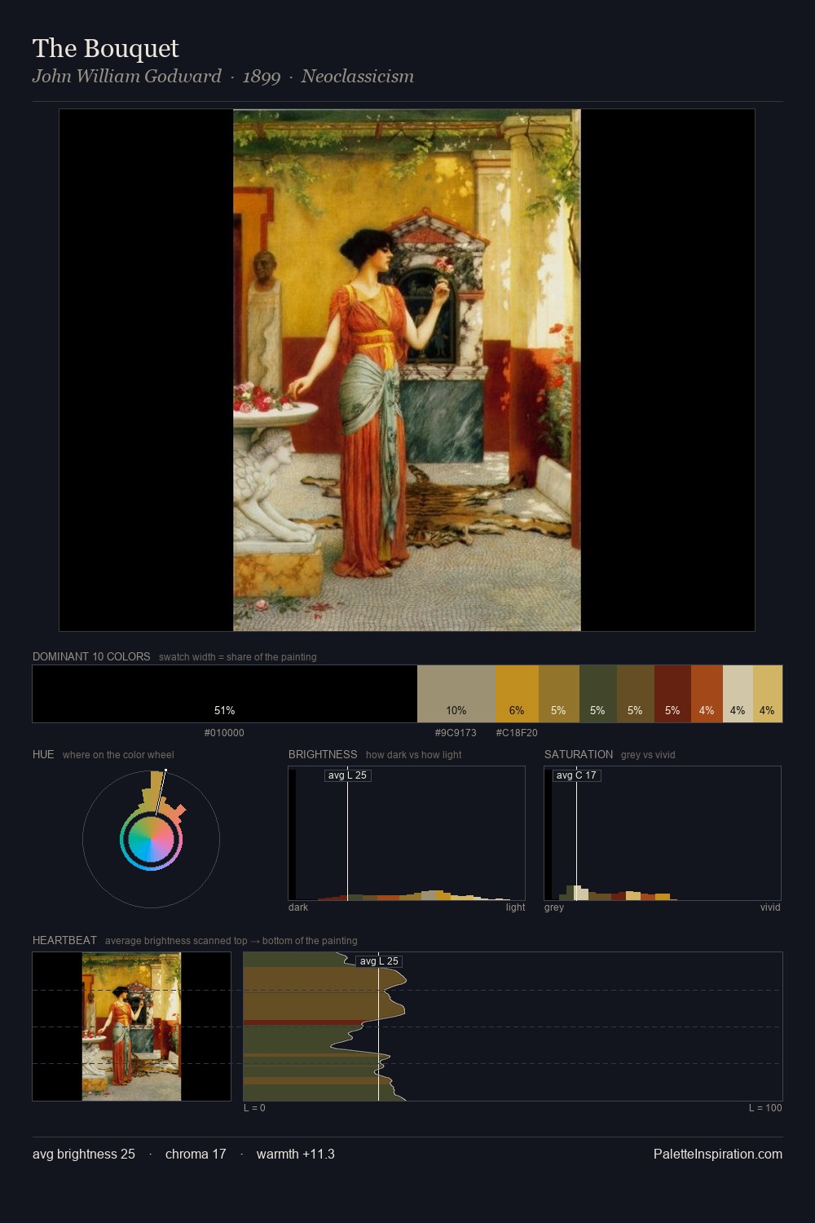The height and width of the screenshot is (1223, 815).
Task: Click the 'avg C 17' marker label
Action: (576, 775)
